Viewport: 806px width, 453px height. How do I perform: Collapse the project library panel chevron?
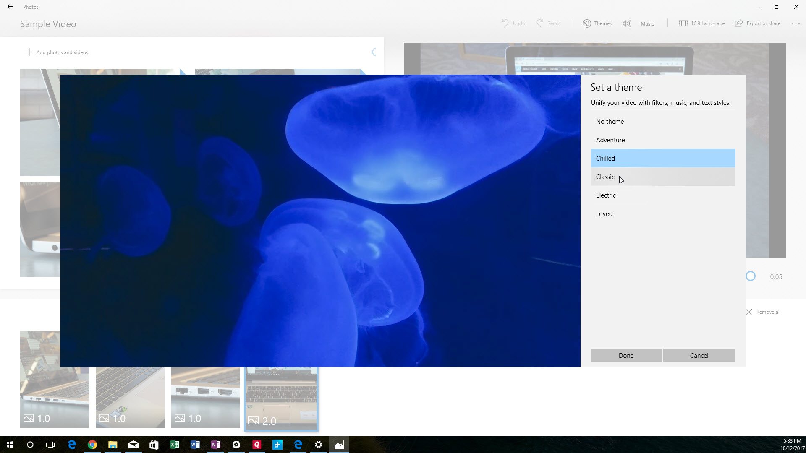coord(373,52)
